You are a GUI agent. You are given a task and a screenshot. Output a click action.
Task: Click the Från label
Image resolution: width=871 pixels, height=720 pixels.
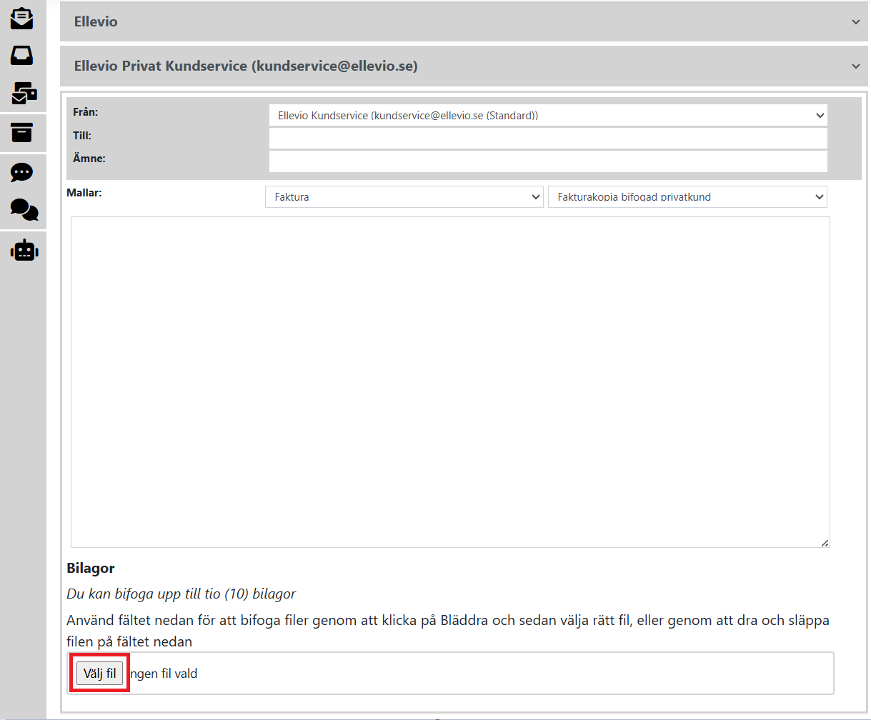tap(86, 112)
